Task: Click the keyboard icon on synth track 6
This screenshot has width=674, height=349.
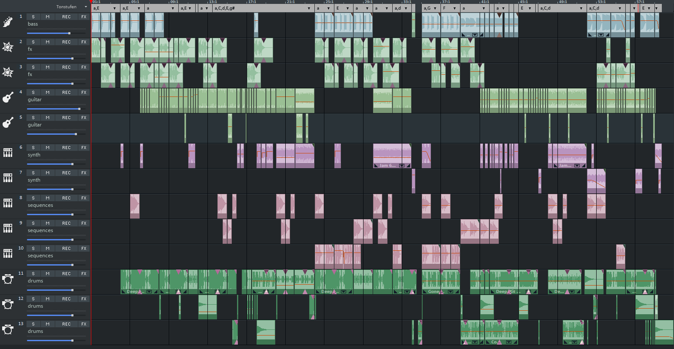Action: pyautogui.click(x=8, y=153)
